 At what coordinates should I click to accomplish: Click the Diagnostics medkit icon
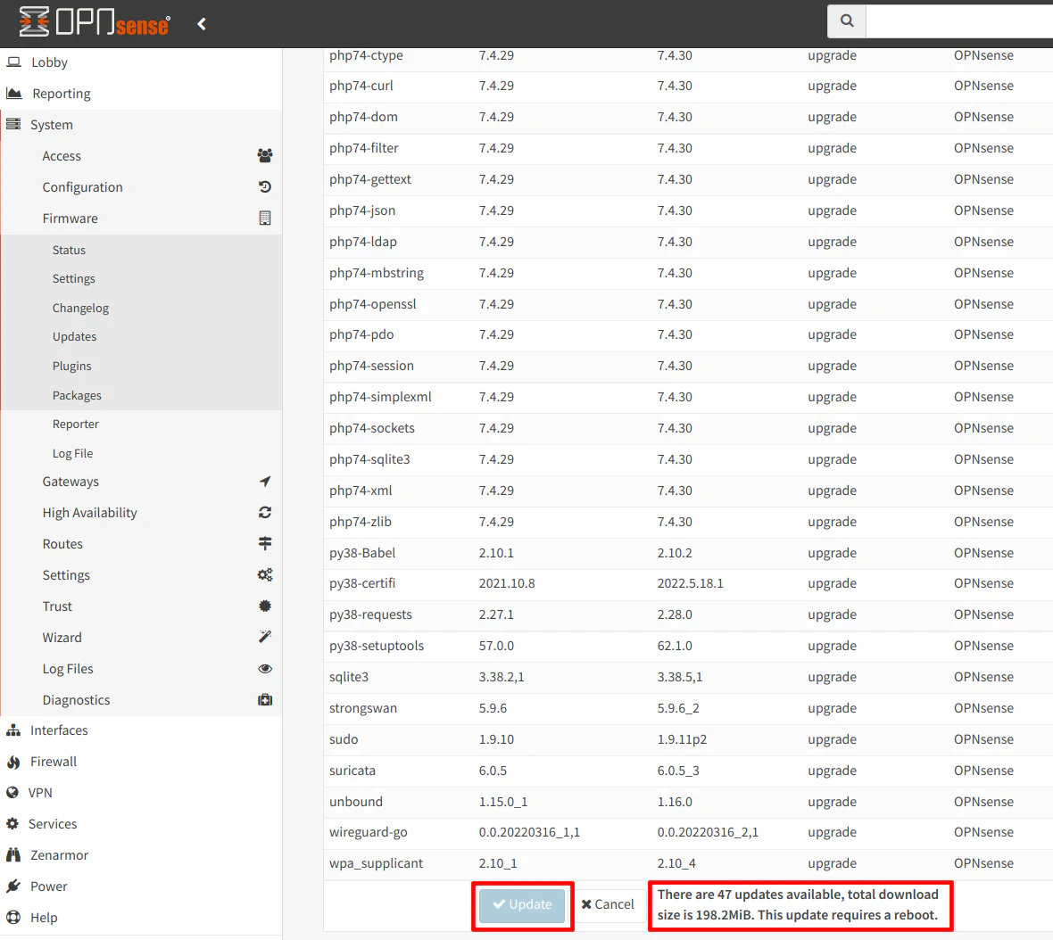pyautogui.click(x=265, y=700)
